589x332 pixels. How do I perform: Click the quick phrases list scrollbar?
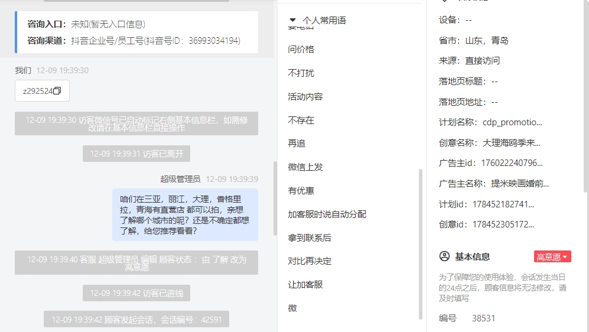[x=421, y=244]
